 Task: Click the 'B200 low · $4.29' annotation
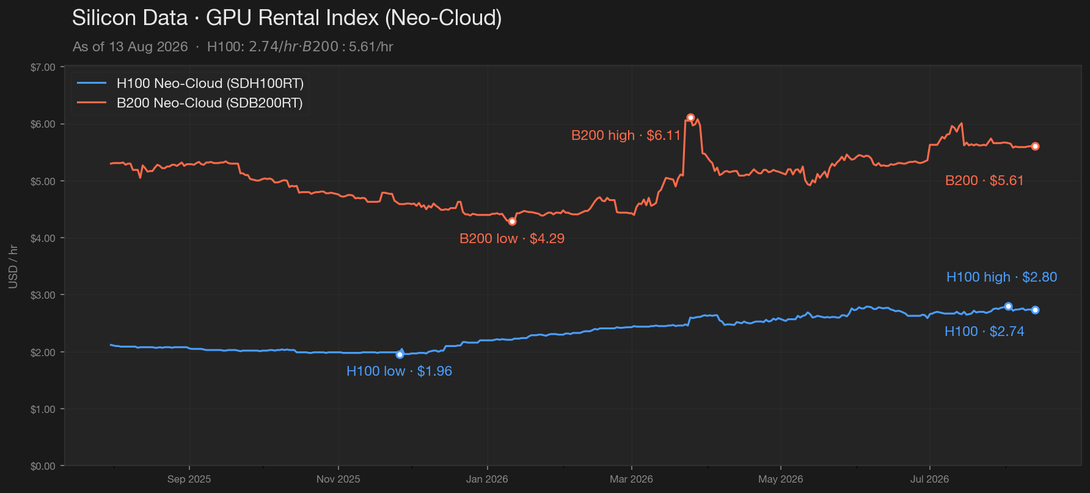tap(512, 238)
